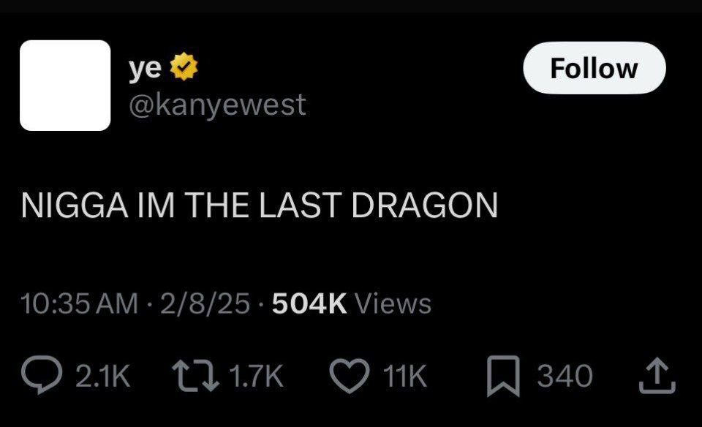This screenshot has width=702, height=427.
Task: Click the gold verified badge
Action: (184, 67)
